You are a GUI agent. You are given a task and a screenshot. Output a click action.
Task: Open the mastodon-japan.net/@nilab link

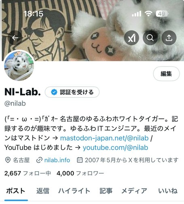point(104,138)
